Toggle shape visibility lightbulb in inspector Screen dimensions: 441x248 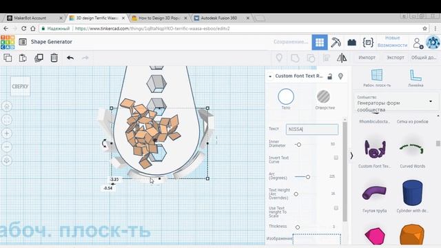click(340, 76)
